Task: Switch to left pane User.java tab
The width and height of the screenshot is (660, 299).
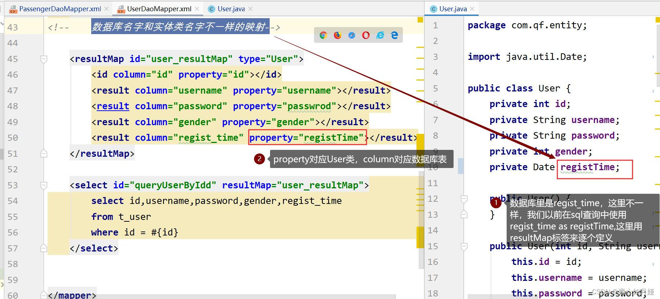Action: pyautogui.click(x=230, y=9)
